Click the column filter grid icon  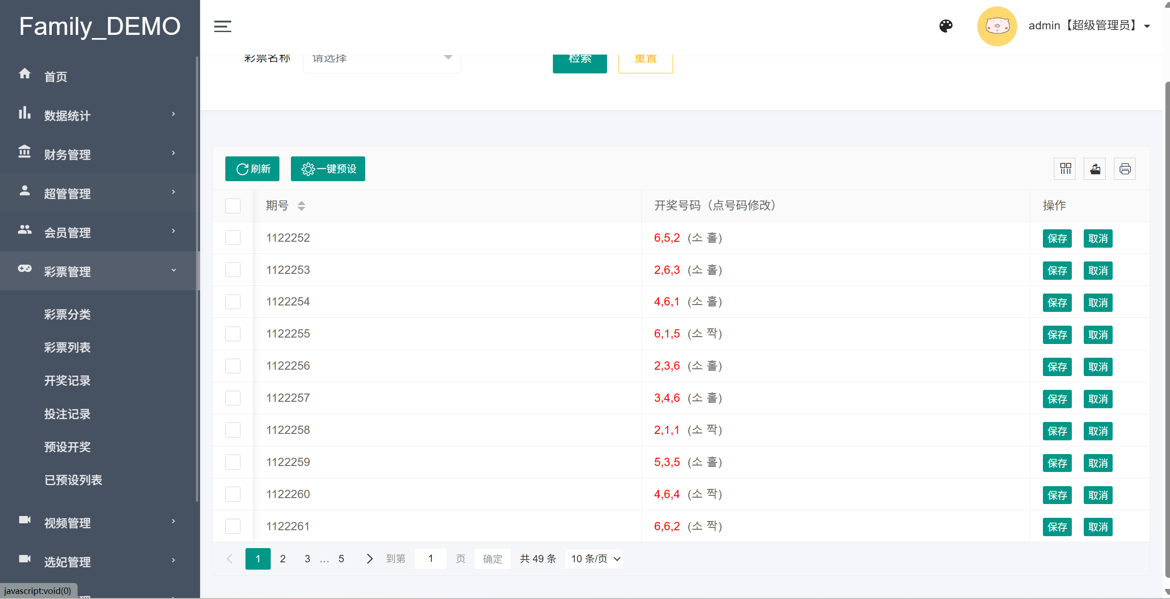(x=1065, y=169)
